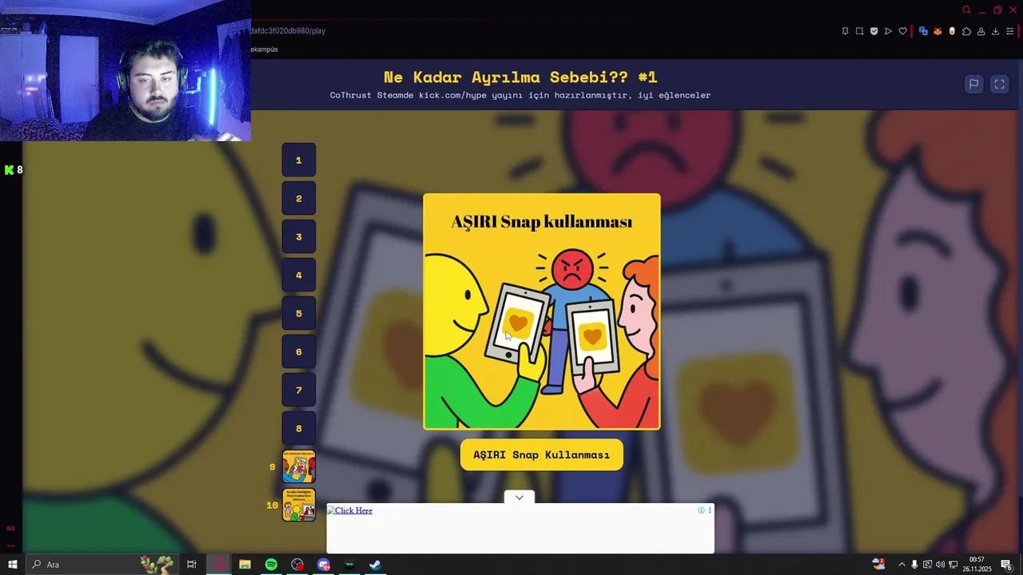
Task: Open Steam from the taskbar
Action: tap(375, 565)
